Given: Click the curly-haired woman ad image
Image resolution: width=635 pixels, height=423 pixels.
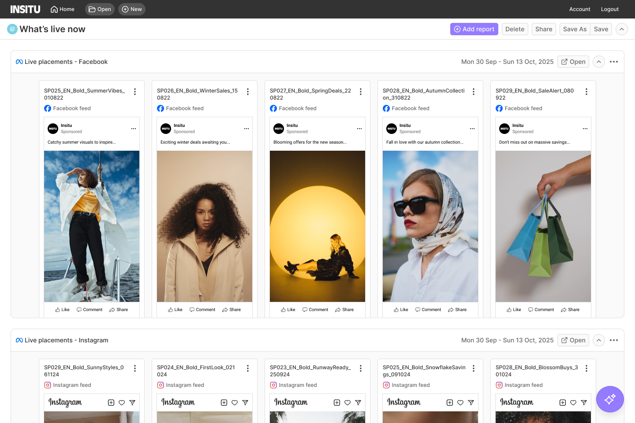Looking at the screenshot, I should point(205,226).
